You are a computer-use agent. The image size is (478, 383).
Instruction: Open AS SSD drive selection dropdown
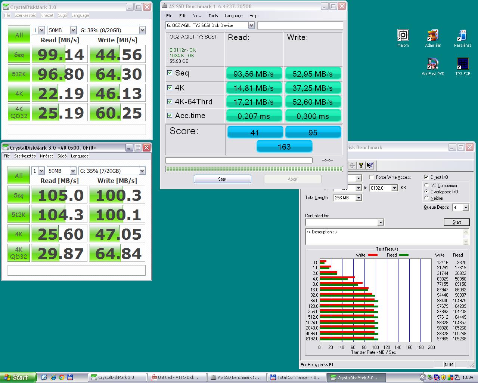[251, 25]
